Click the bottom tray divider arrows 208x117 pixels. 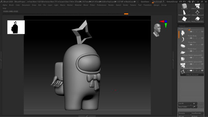[87, 116]
